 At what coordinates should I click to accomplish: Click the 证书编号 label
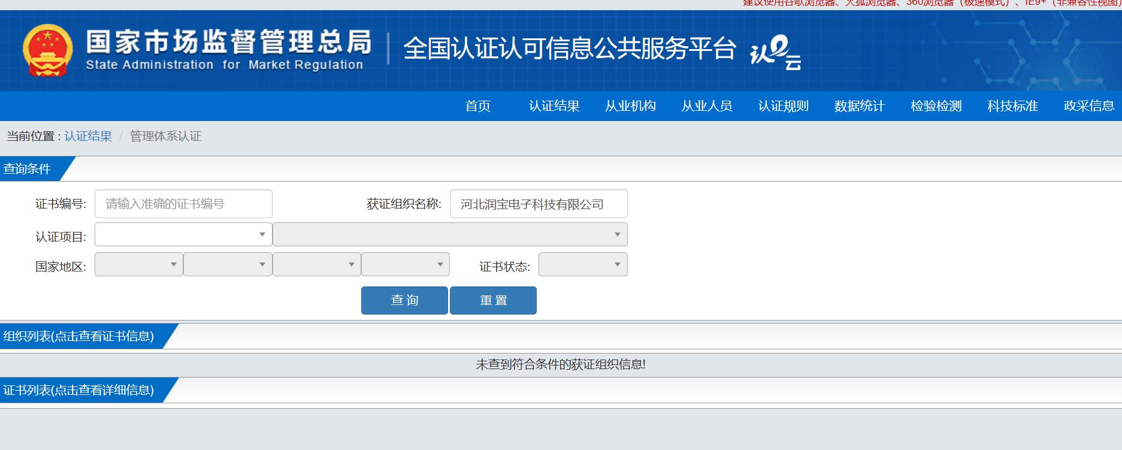point(61,204)
